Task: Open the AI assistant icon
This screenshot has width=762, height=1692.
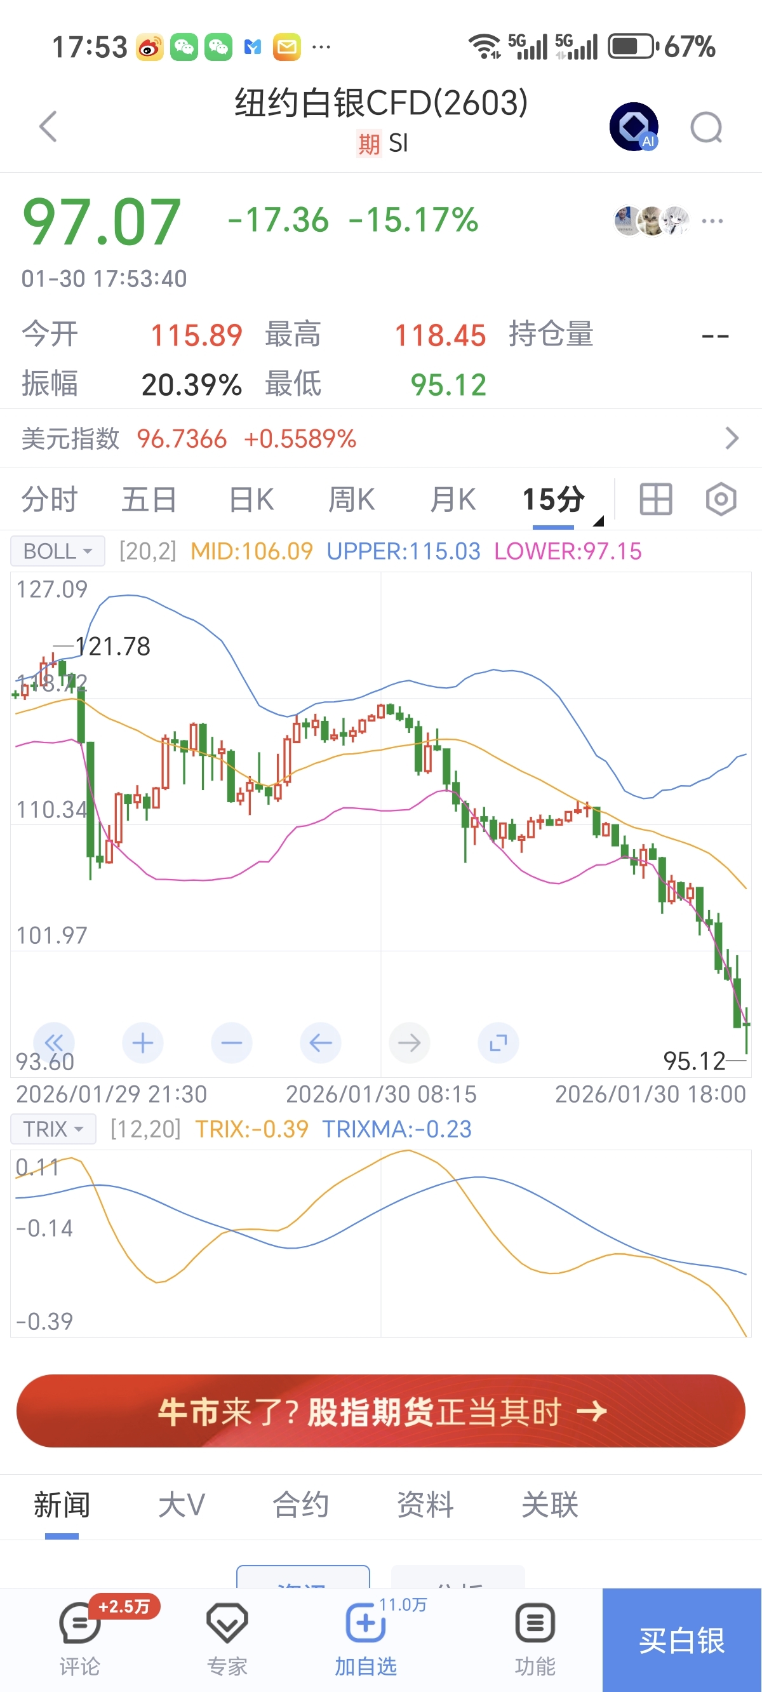Action: (x=634, y=126)
